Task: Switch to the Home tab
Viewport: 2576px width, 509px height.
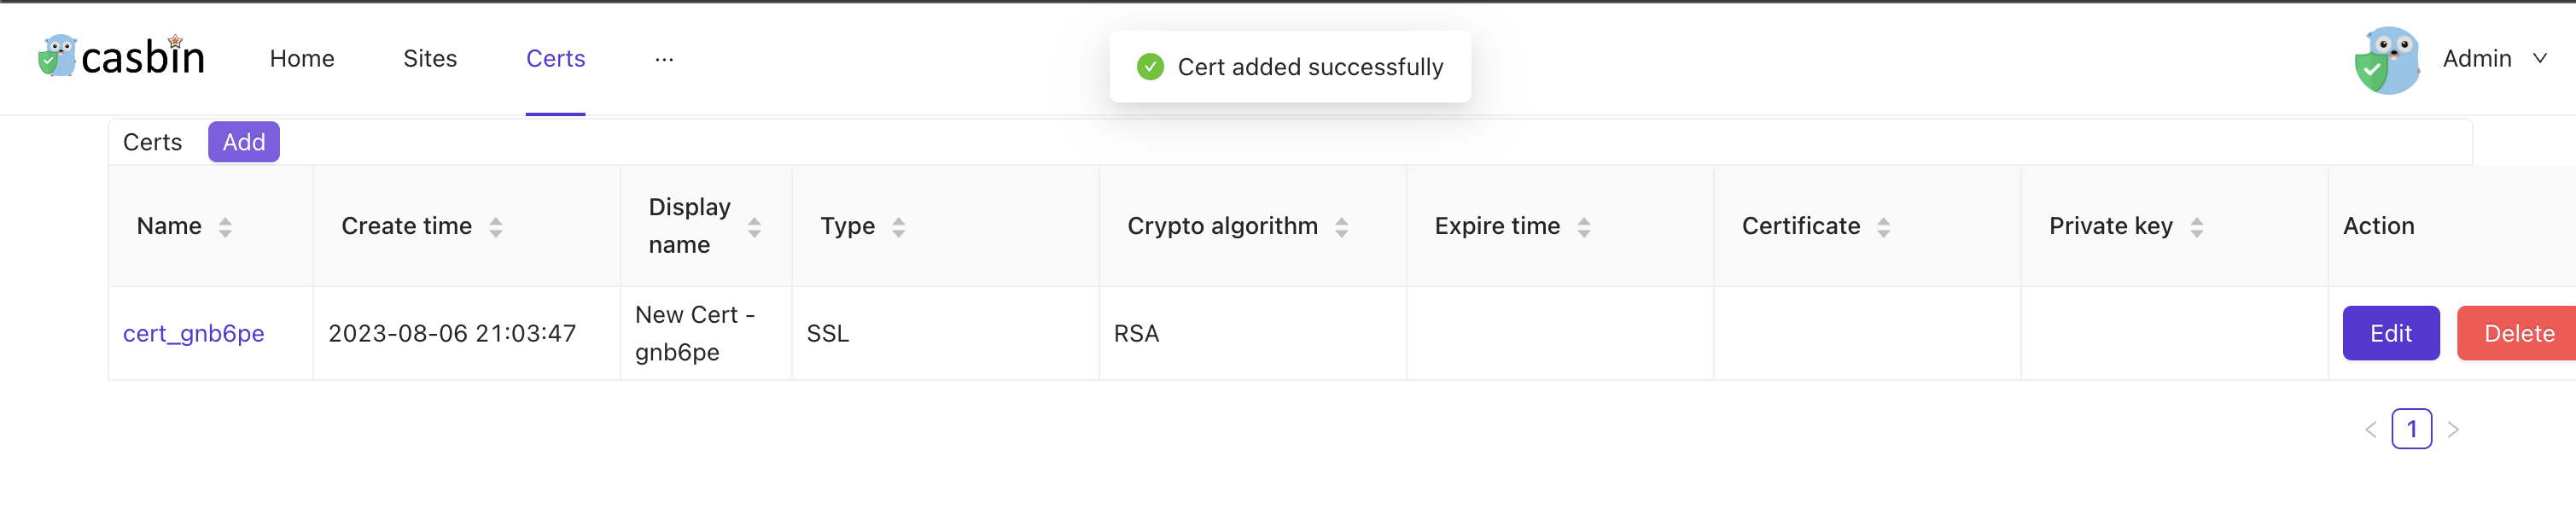Action: tap(301, 59)
